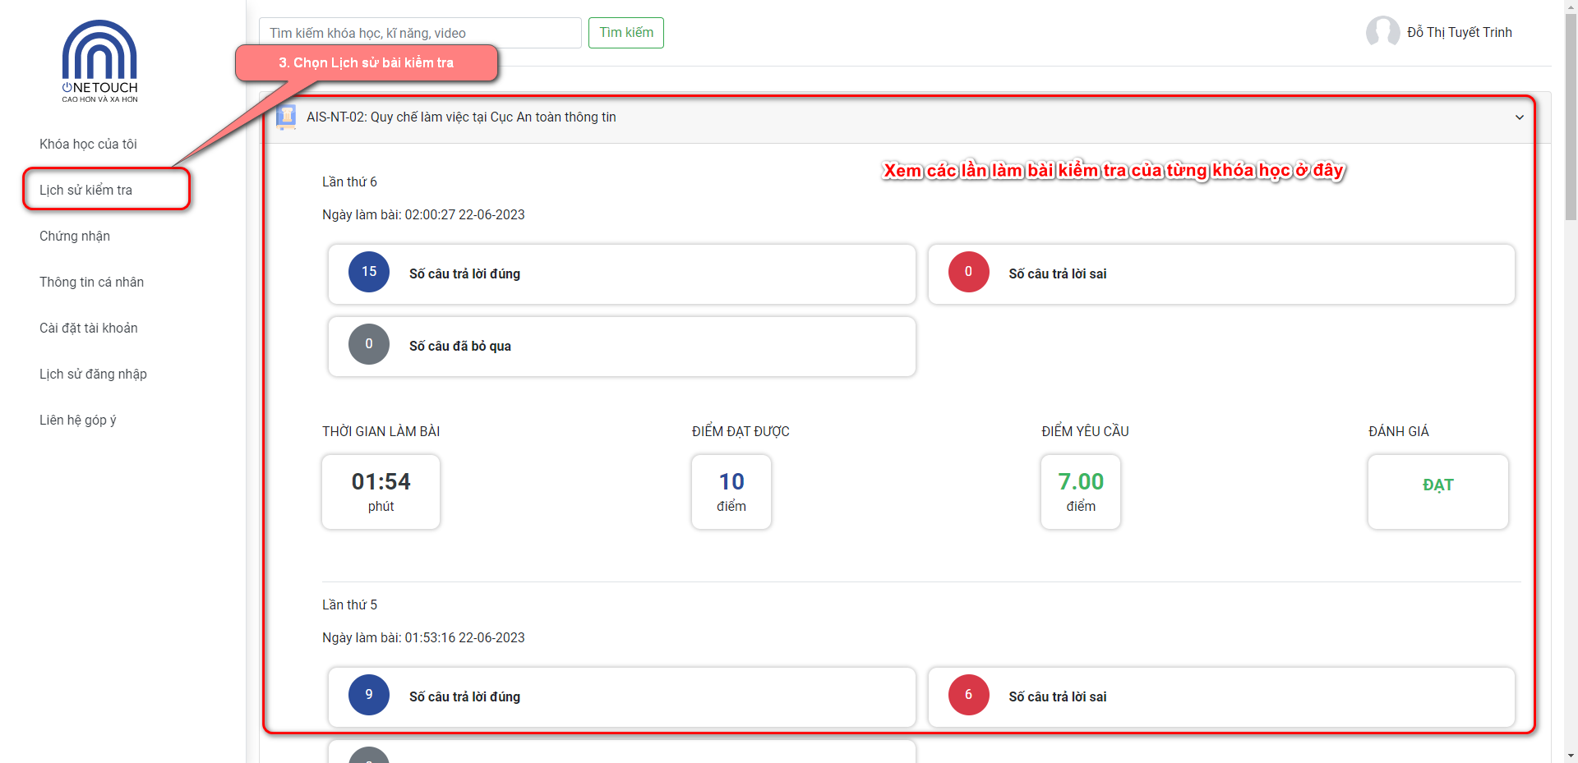Open Khóa học của tôi in the sidebar
The image size is (1578, 763).
click(88, 144)
